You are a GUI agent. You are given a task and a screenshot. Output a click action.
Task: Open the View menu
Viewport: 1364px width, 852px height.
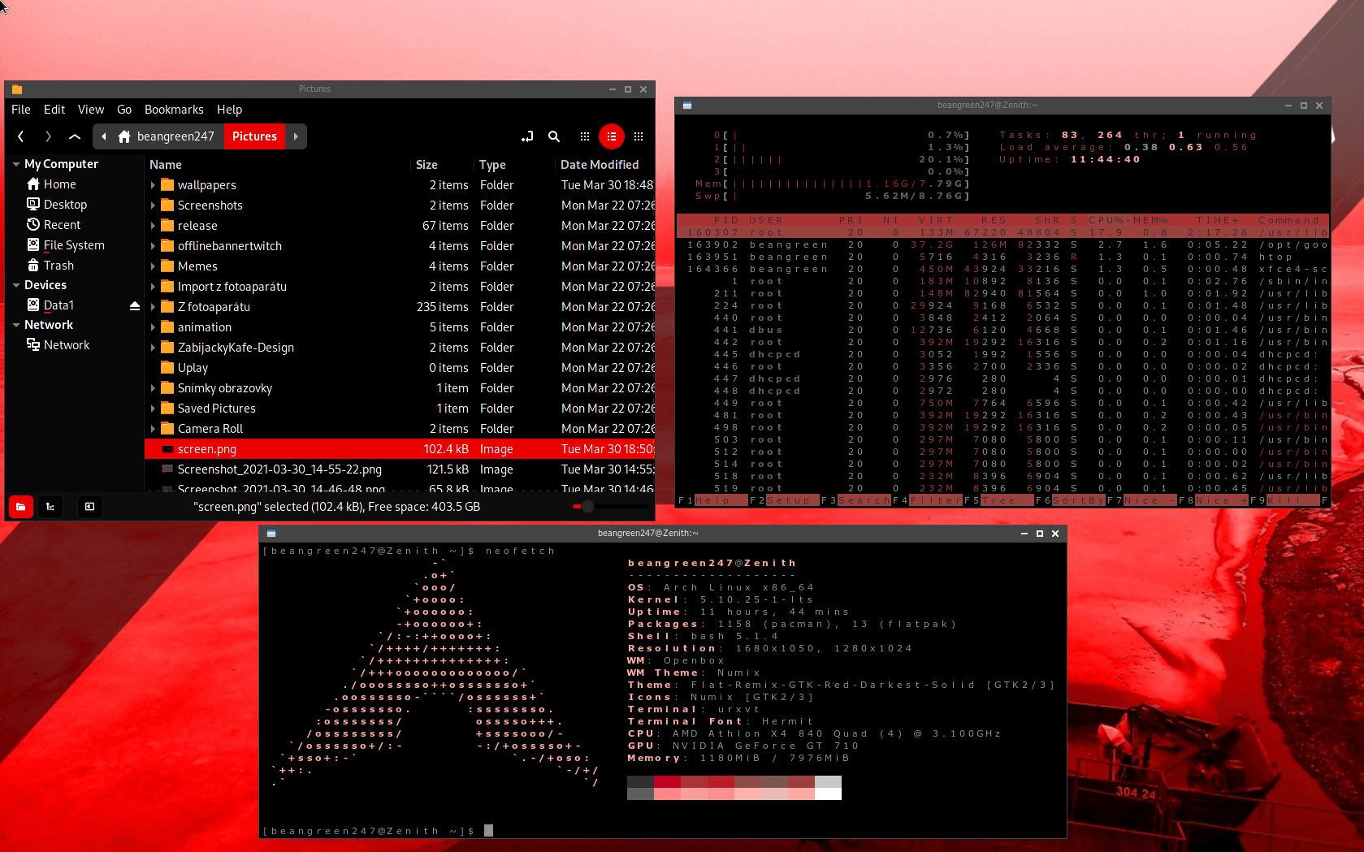[x=91, y=110]
